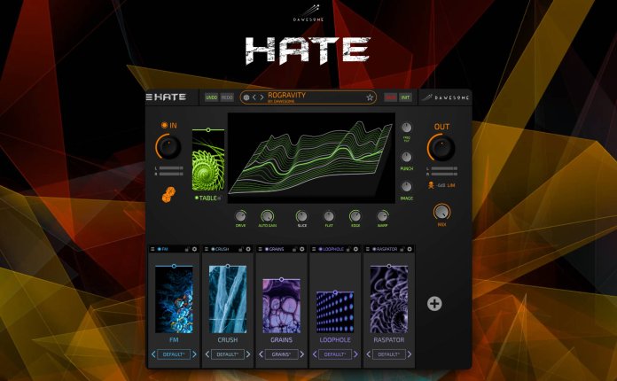The height and width of the screenshot is (381, 617).
Task: Adjust the FLAT knob
Action: tap(329, 216)
